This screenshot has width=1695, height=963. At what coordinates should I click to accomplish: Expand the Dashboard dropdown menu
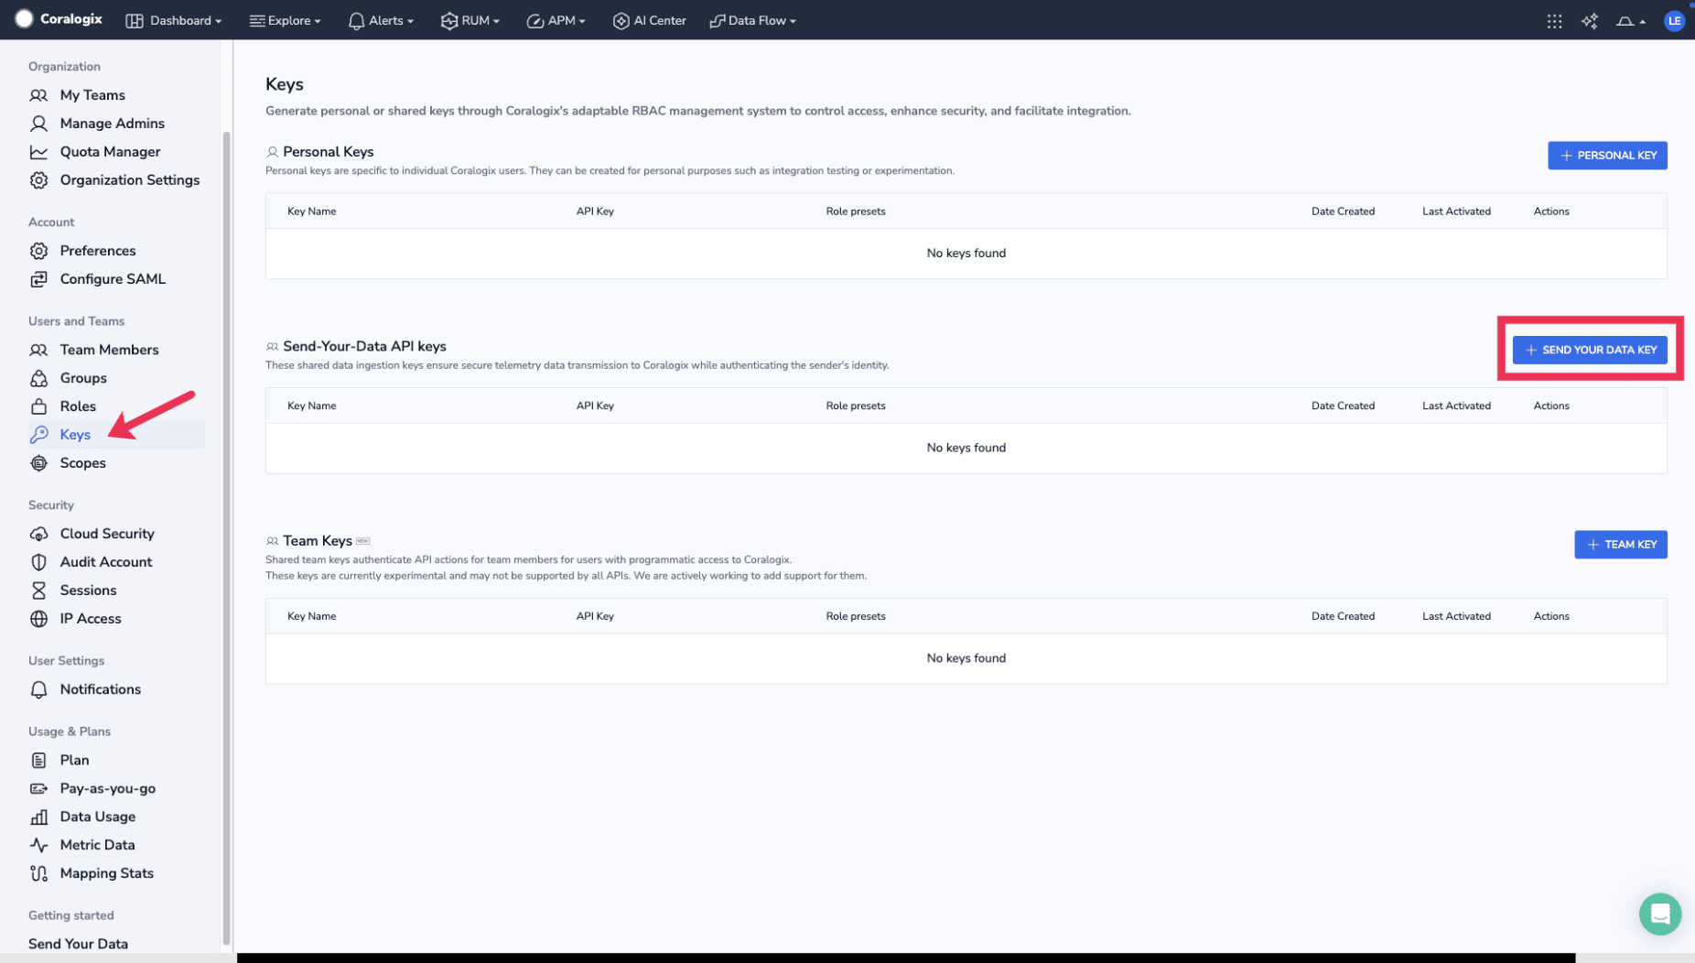pos(174,20)
